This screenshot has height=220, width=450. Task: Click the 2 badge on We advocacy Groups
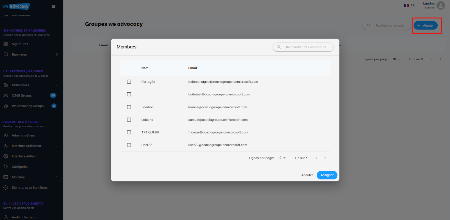point(54,106)
